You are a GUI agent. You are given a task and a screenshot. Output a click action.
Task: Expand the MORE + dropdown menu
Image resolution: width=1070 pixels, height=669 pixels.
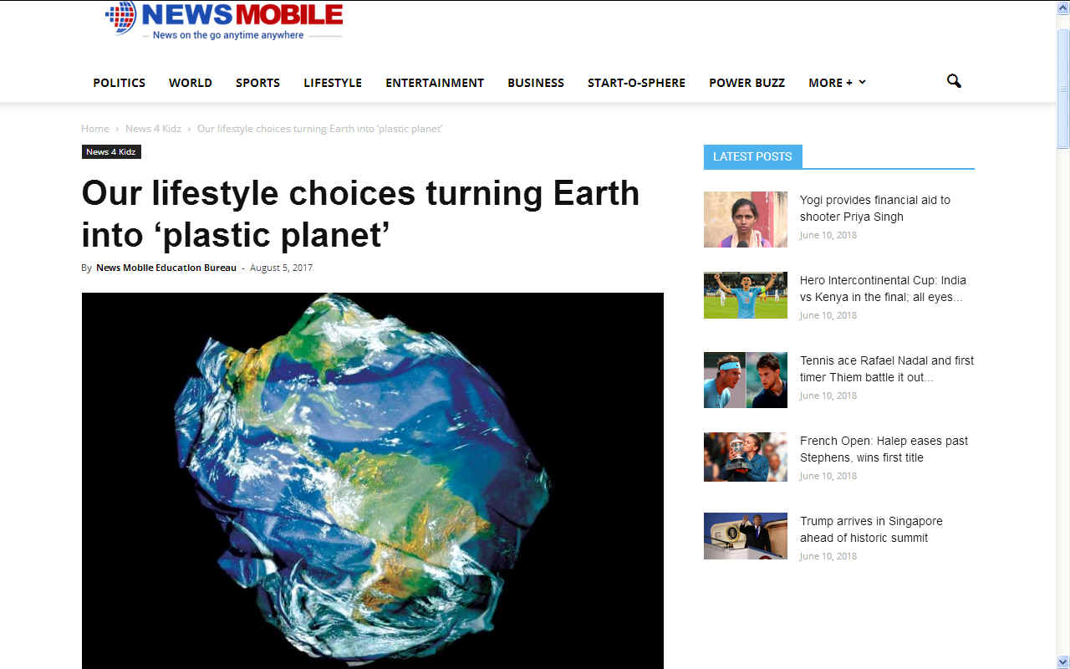tap(837, 82)
